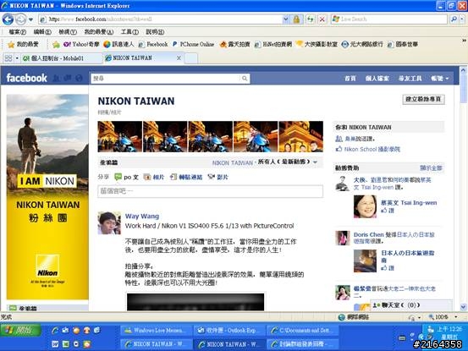The image size is (468, 351).
Task: Open Way Wang's profile link
Action: (142, 216)
